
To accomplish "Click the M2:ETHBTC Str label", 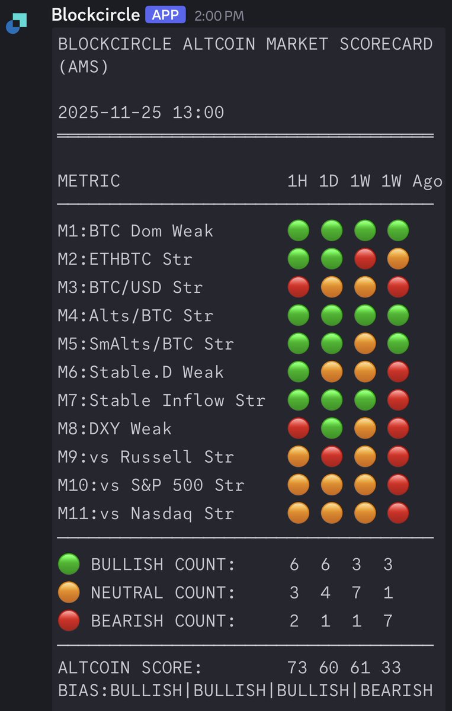I will click(125, 259).
